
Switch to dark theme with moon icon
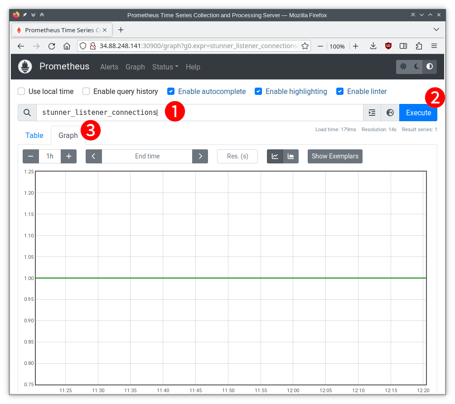coord(416,67)
